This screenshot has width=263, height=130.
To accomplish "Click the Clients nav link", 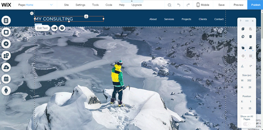I will 203,19.
